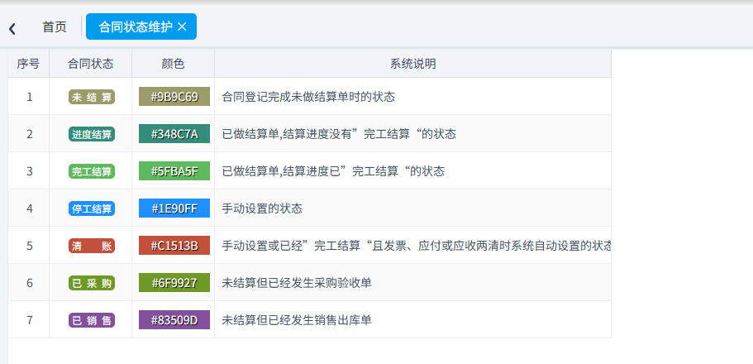Select row number 1 cell

tap(29, 97)
